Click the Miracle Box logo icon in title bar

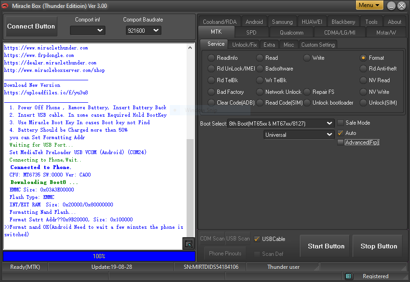click(5, 6)
